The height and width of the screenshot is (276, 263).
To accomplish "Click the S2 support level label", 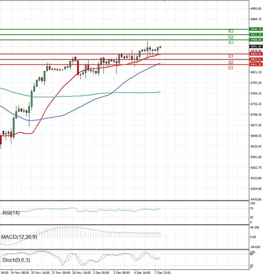I will point(230,63).
